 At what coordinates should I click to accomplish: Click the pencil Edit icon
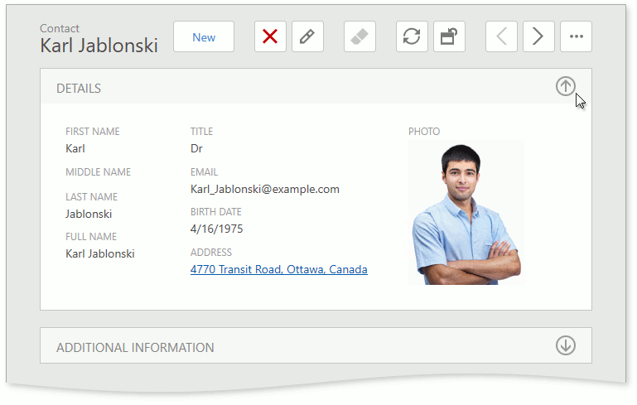[x=307, y=37]
